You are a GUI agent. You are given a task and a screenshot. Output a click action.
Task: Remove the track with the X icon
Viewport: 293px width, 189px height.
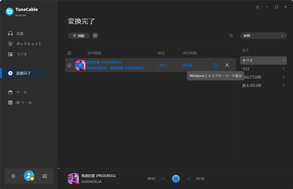[x=227, y=65]
